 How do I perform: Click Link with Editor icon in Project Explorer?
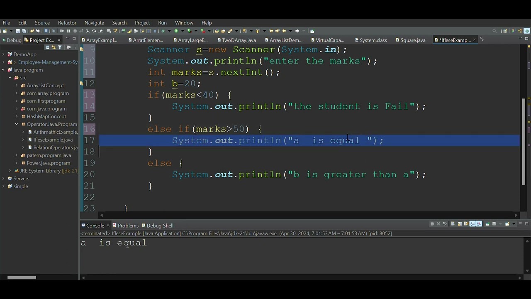tap(54, 47)
